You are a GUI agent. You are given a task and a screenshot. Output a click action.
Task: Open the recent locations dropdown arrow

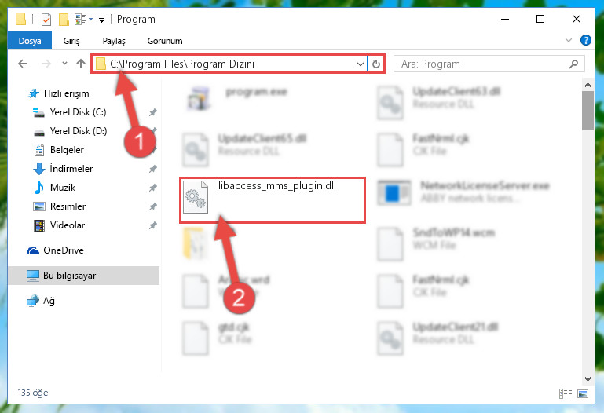click(64, 64)
